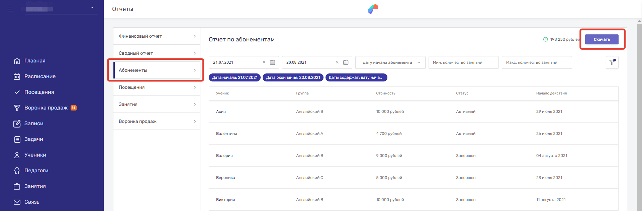Clear the 21.07.2021 start date
Viewport: 642px width, 211px height.
coord(264,62)
